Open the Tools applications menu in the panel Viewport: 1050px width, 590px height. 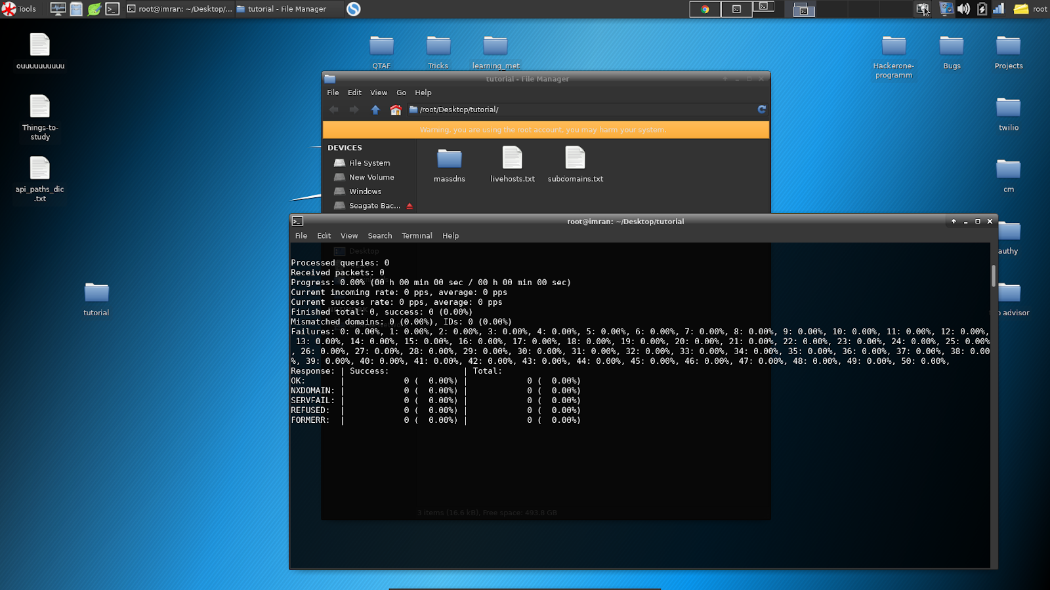(19, 9)
